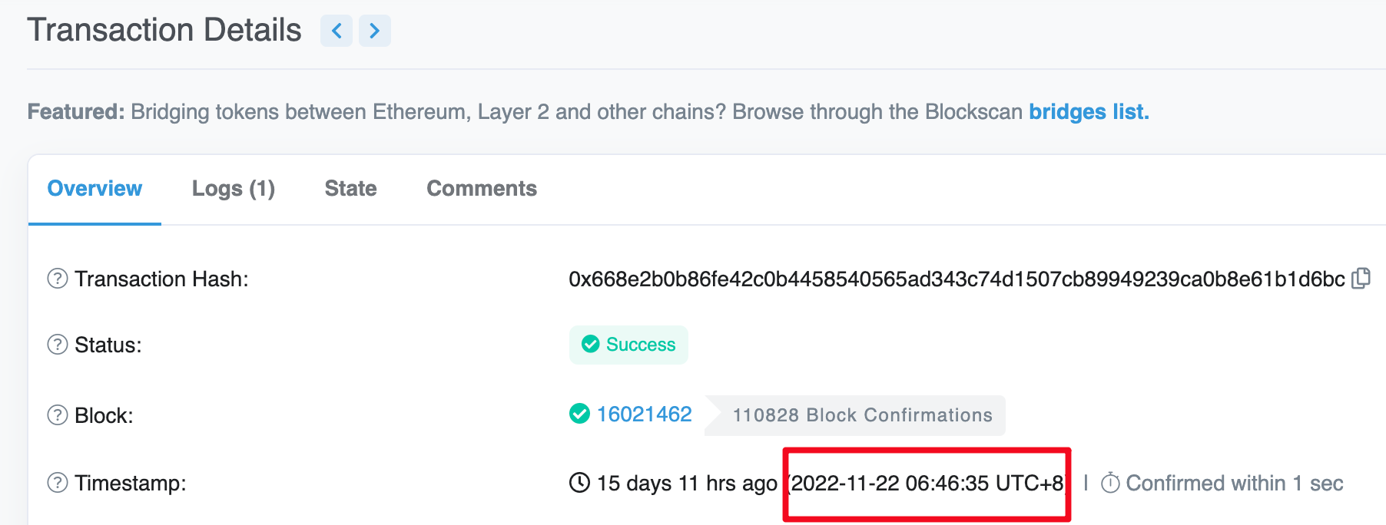
Task: Switch to Logs (1) tab
Action: point(234,189)
